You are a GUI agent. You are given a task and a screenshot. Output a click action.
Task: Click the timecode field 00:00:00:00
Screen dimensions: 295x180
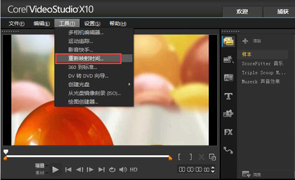click(x=194, y=170)
